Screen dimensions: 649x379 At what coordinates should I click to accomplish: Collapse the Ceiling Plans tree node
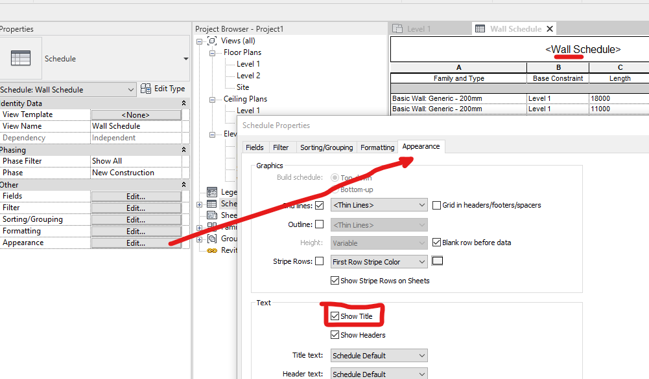click(x=212, y=100)
